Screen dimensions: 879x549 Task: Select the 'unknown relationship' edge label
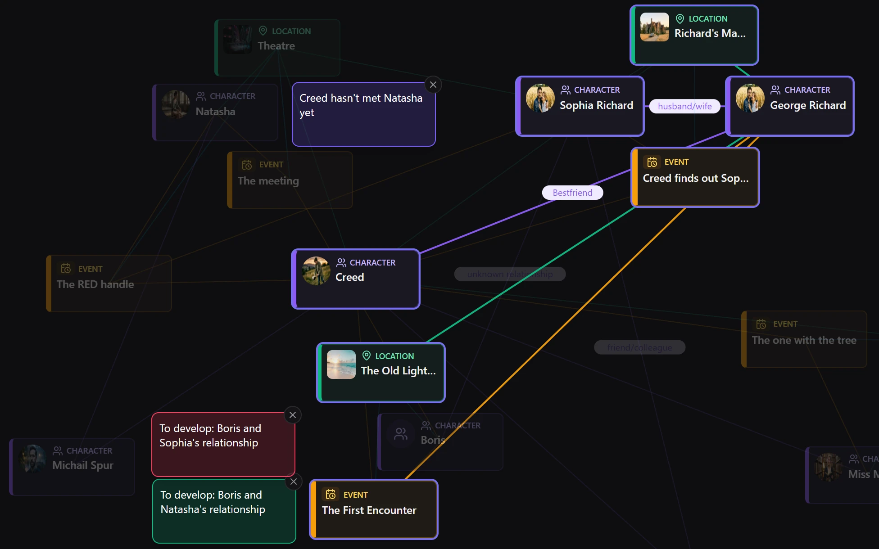point(510,274)
